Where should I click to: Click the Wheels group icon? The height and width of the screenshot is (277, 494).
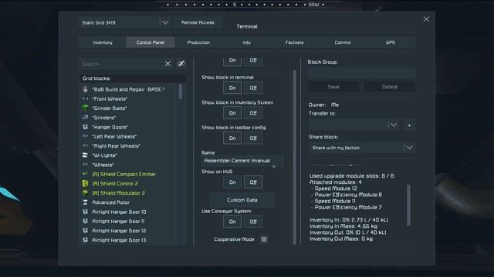pyautogui.click(x=85, y=165)
